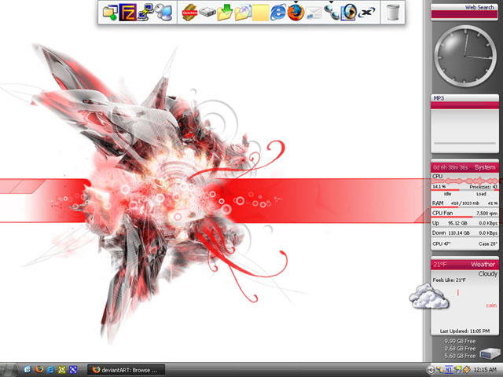The height and width of the screenshot is (377, 503).
Task: Open the two blue orbs dock icon
Action: tap(332, 13)
